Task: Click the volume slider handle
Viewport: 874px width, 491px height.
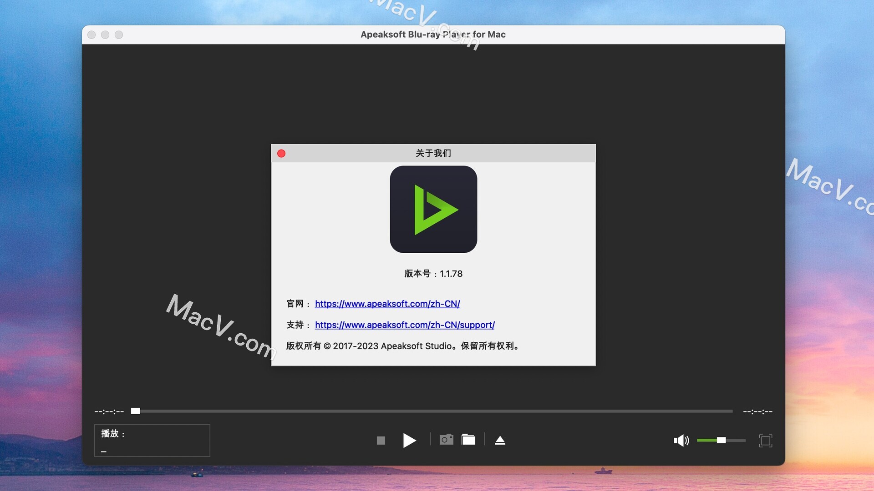Action: tap(721, 440)
